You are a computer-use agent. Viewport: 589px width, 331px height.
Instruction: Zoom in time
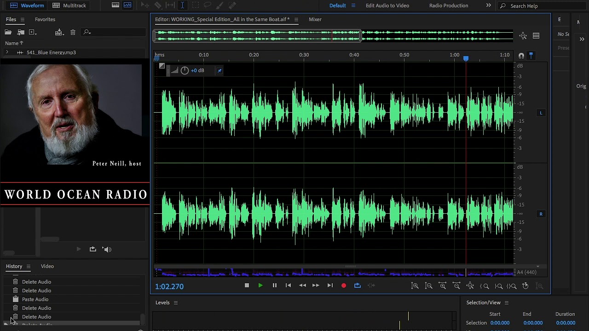coord(443,286)
